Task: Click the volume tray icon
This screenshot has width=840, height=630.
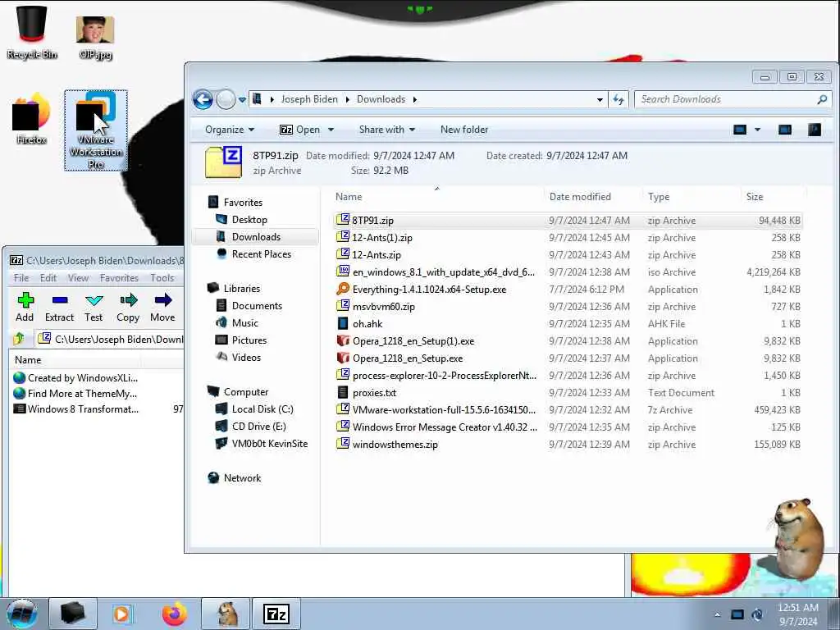Action: (x=757, y=614)
